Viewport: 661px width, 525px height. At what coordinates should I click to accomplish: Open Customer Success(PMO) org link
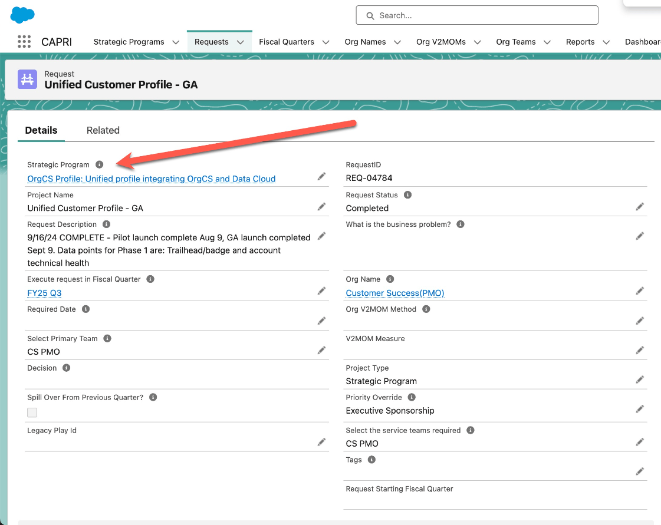[395, 293]
